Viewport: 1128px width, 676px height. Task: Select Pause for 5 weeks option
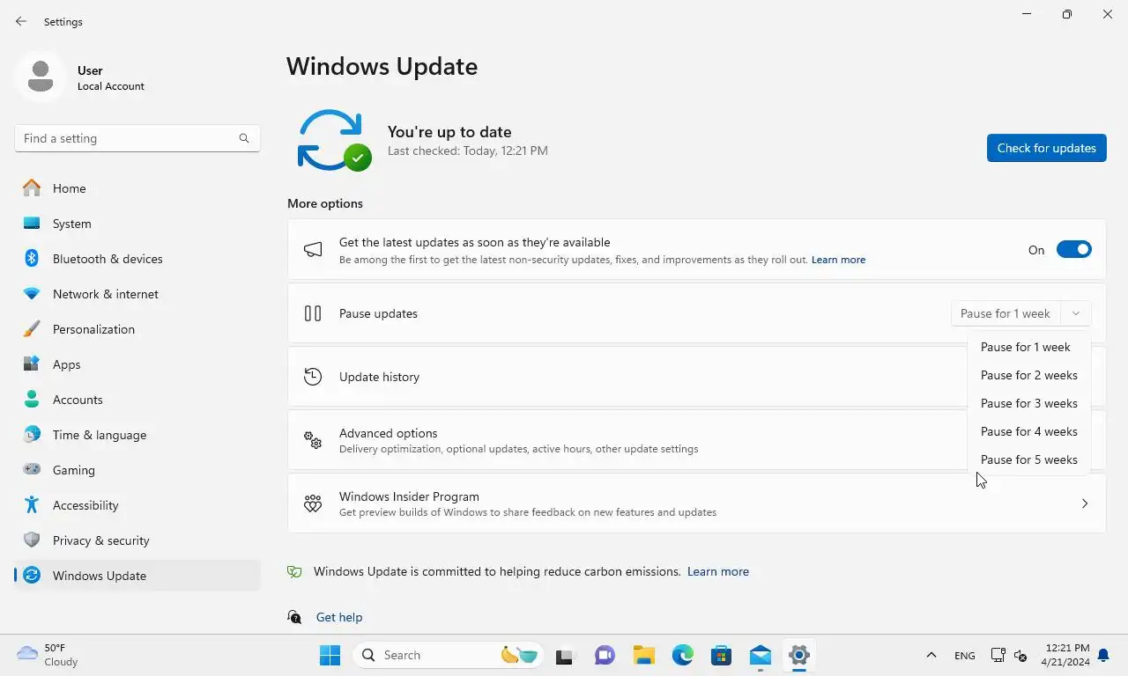click(x=1028, y=459)
